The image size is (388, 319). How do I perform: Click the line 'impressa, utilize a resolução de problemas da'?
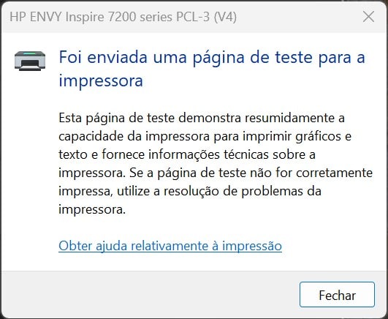coord(190,191)
